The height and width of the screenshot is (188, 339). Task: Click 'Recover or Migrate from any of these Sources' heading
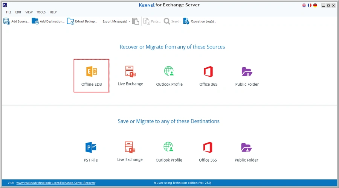(x=172, y=47)
